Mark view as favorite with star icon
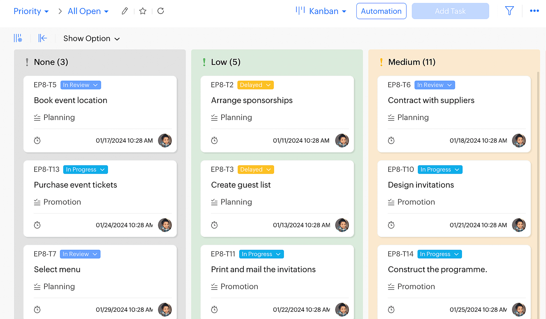 [143, 11]
